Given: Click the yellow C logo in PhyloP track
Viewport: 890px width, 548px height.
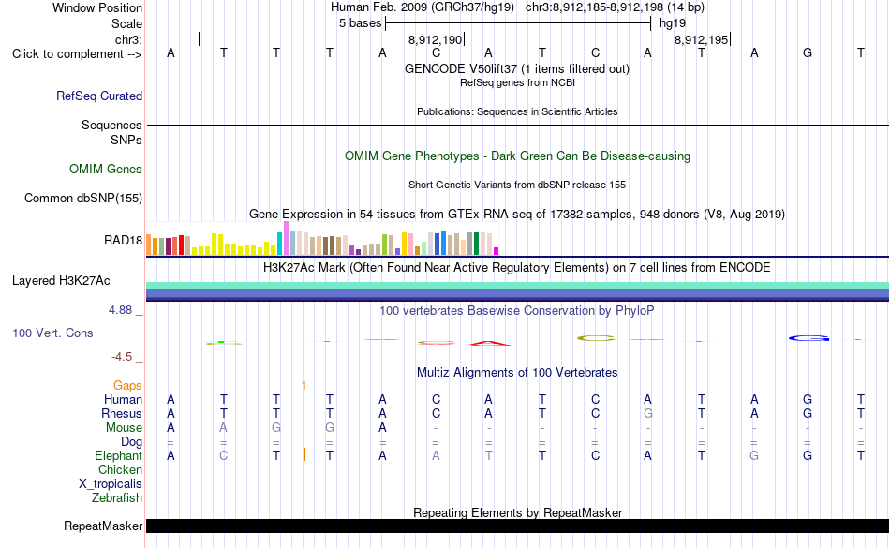Looking at the screenshot, I should (x=596, y=338).
